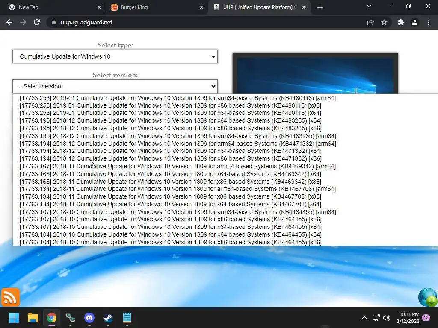
Task: Bookmark this page with the star icon
Action: click(x=384, y=22)
